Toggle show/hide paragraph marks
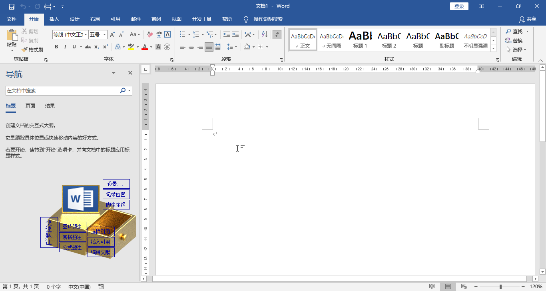The width and height of the screenshot is (546, 291). [277, 35]
